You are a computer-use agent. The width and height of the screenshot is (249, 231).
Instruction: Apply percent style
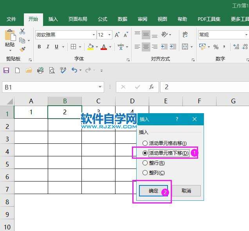pos(216,47)
